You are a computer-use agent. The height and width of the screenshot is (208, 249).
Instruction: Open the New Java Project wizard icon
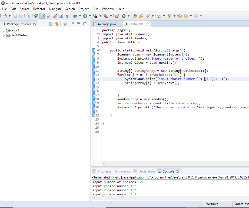click(117, 16)
